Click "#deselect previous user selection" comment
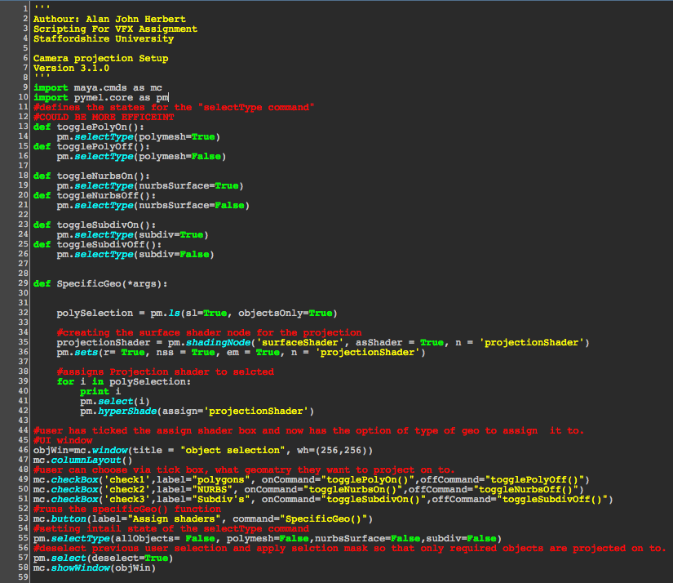This screenshot has height=583, width=673. click(350, 548)
